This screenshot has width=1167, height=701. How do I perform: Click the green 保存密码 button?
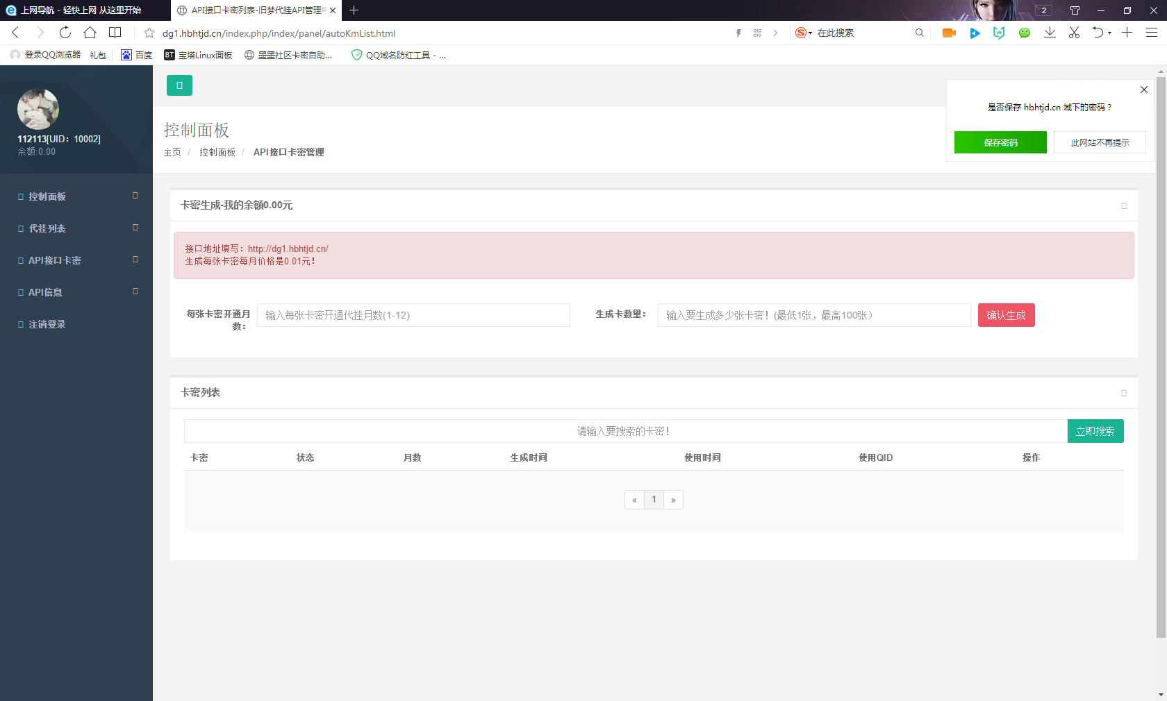click(x=1000, y=142)
